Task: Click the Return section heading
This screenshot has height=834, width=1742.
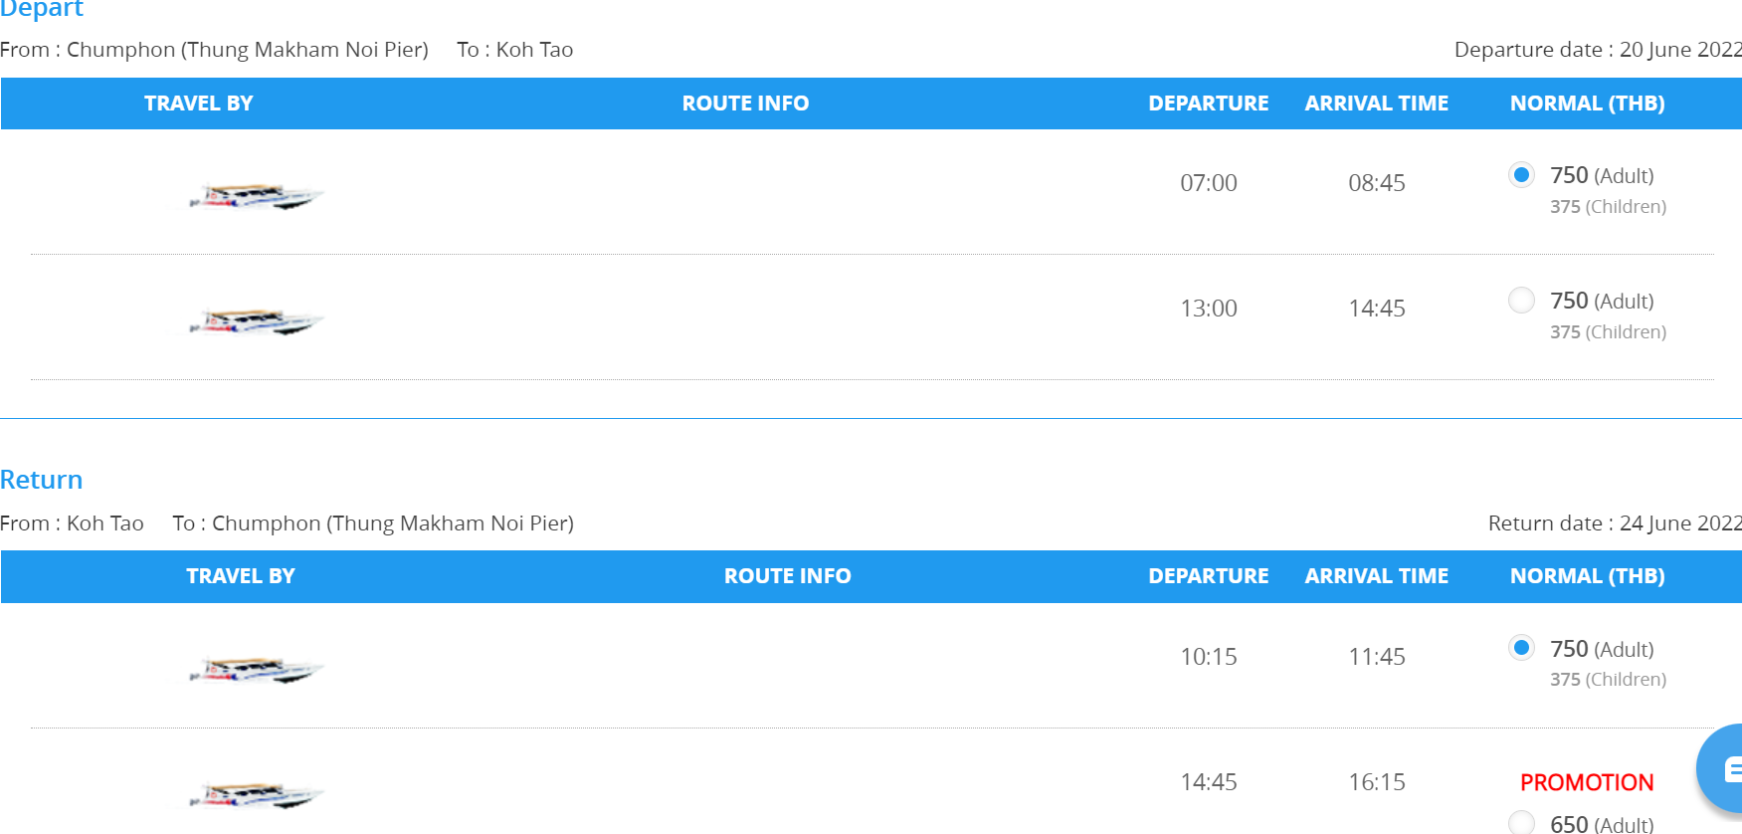Action: click(x=42, y=480)
